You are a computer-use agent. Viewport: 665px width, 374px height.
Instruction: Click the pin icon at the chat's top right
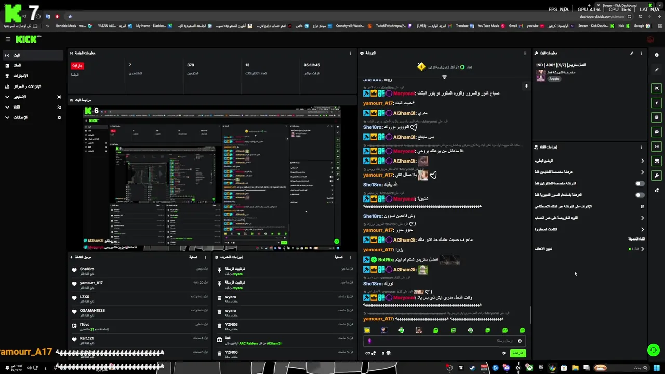526,86
